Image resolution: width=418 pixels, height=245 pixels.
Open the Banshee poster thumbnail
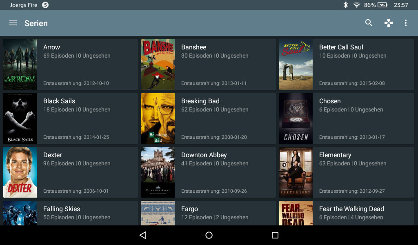coord(158,65)
